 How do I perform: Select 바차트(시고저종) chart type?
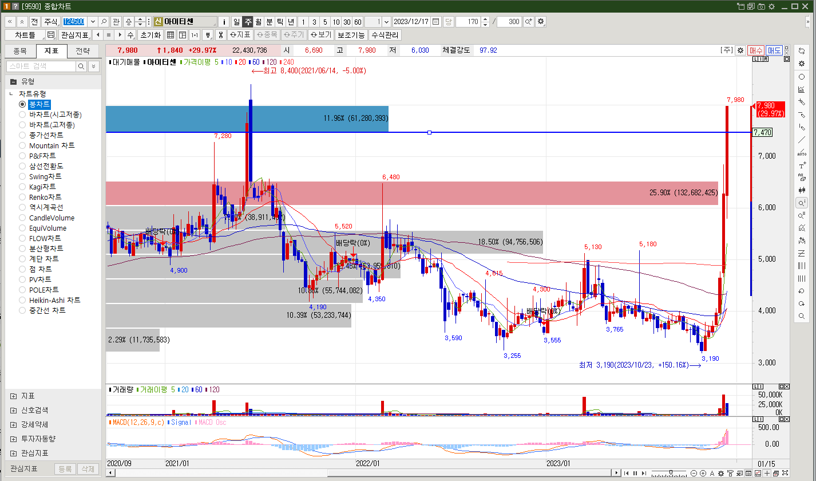click(x=50, y=115)
